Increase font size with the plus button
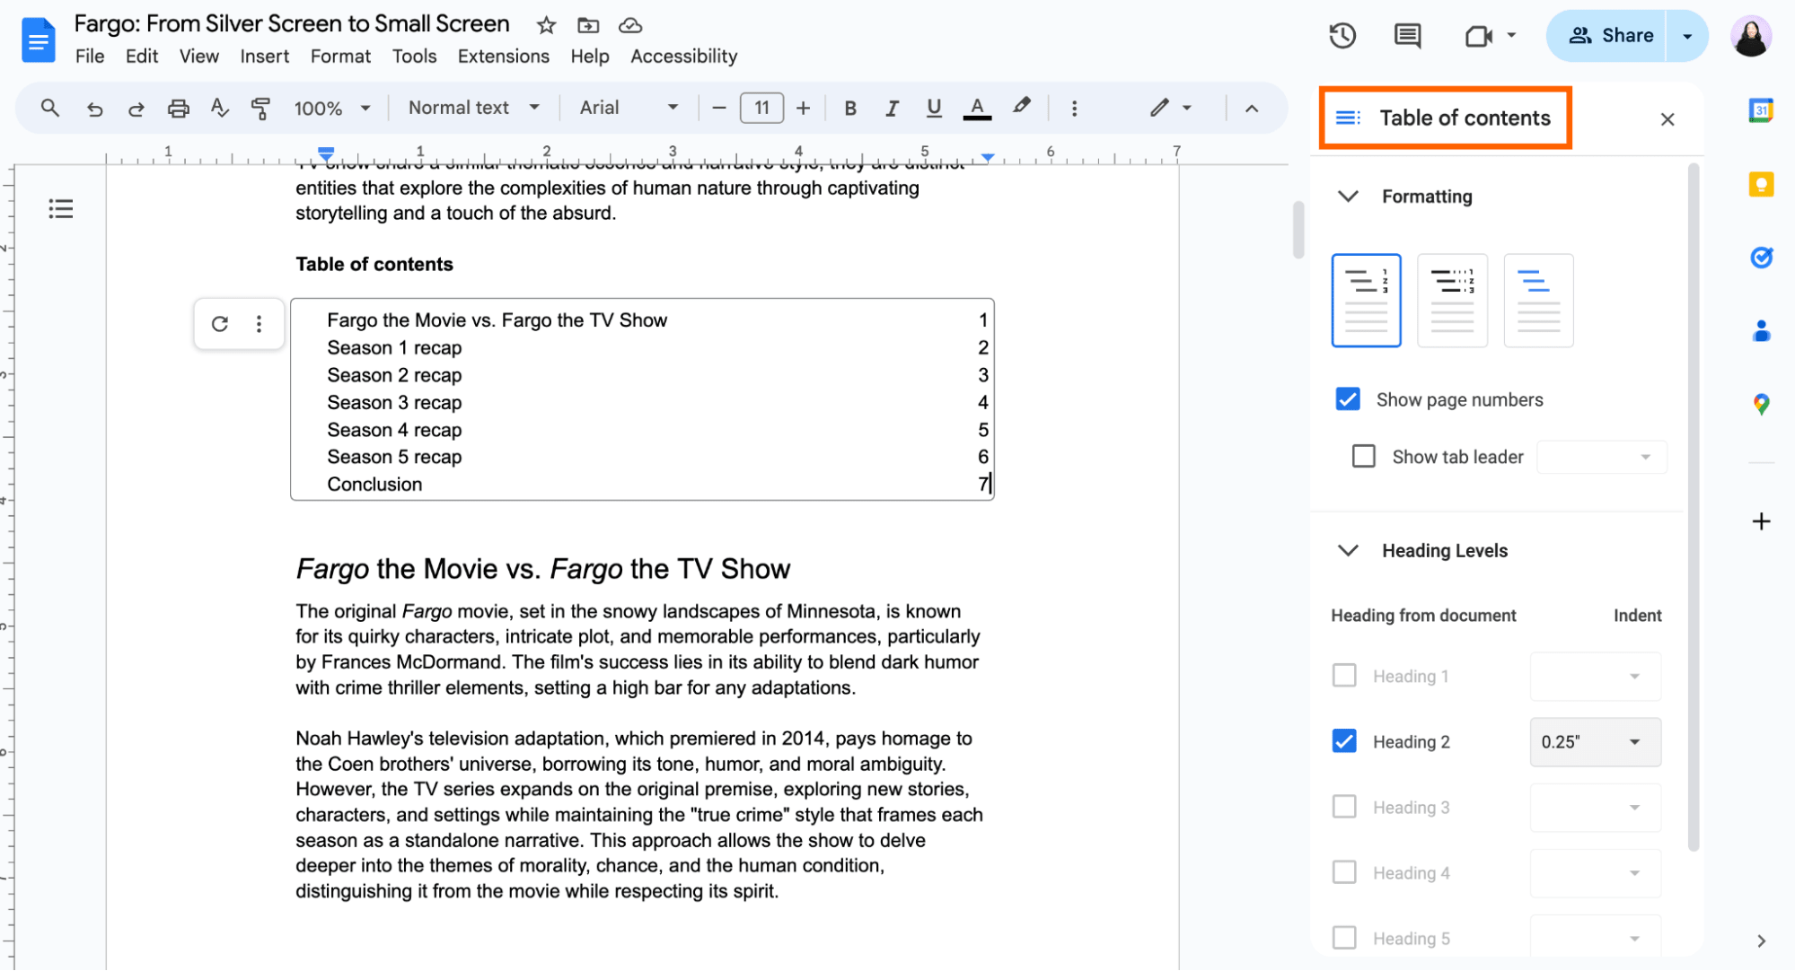Viewport: 1795px width, 971px height. (803, 109)
